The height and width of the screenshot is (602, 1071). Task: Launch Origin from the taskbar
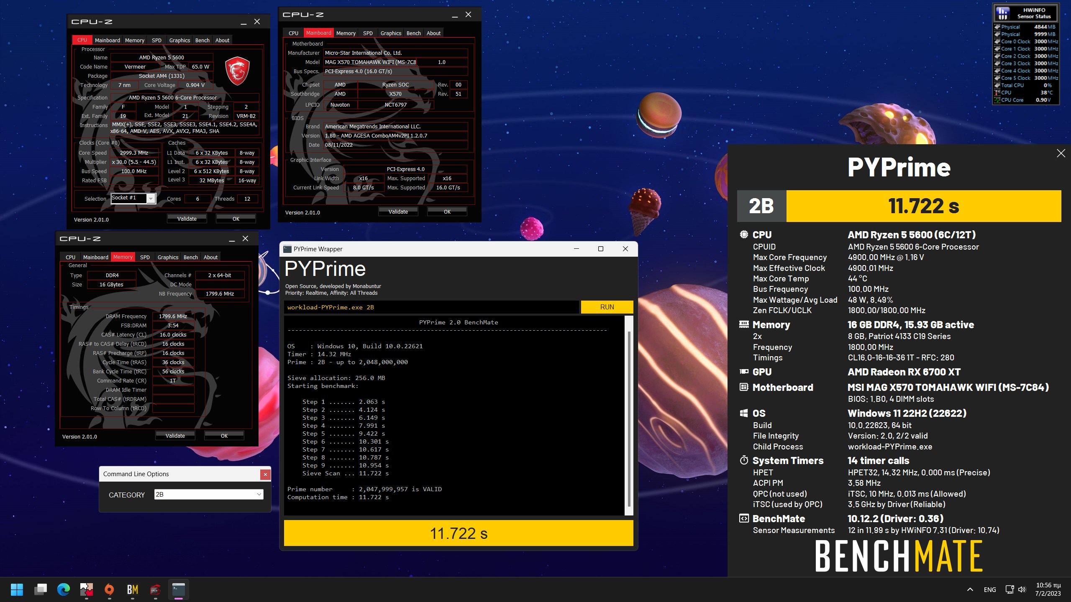109,589
